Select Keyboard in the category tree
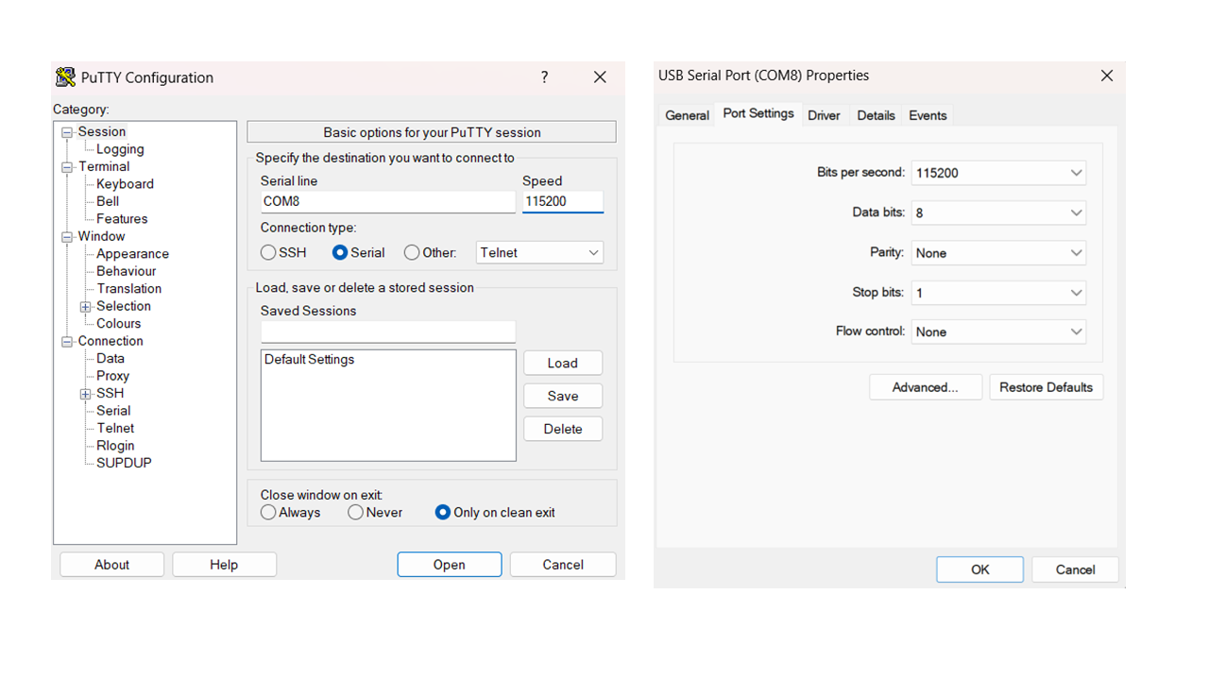Viewport: 1209px width, 680px height. click(x=125, y=184)
